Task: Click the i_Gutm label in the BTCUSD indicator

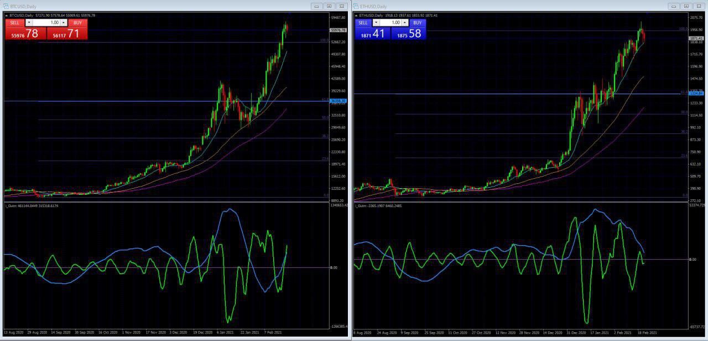Action: point(11,205)
